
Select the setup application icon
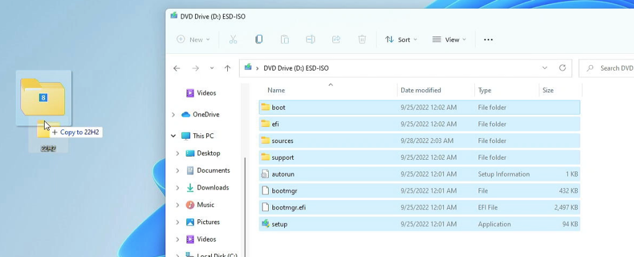[265, 224]
